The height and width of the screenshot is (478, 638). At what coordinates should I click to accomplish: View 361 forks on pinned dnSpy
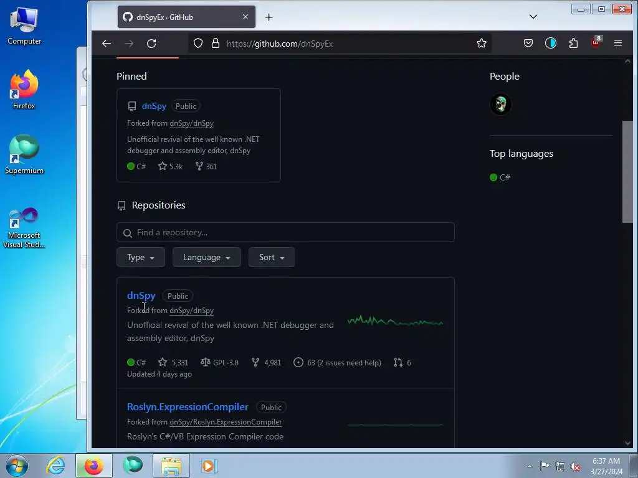pos(206,166)
